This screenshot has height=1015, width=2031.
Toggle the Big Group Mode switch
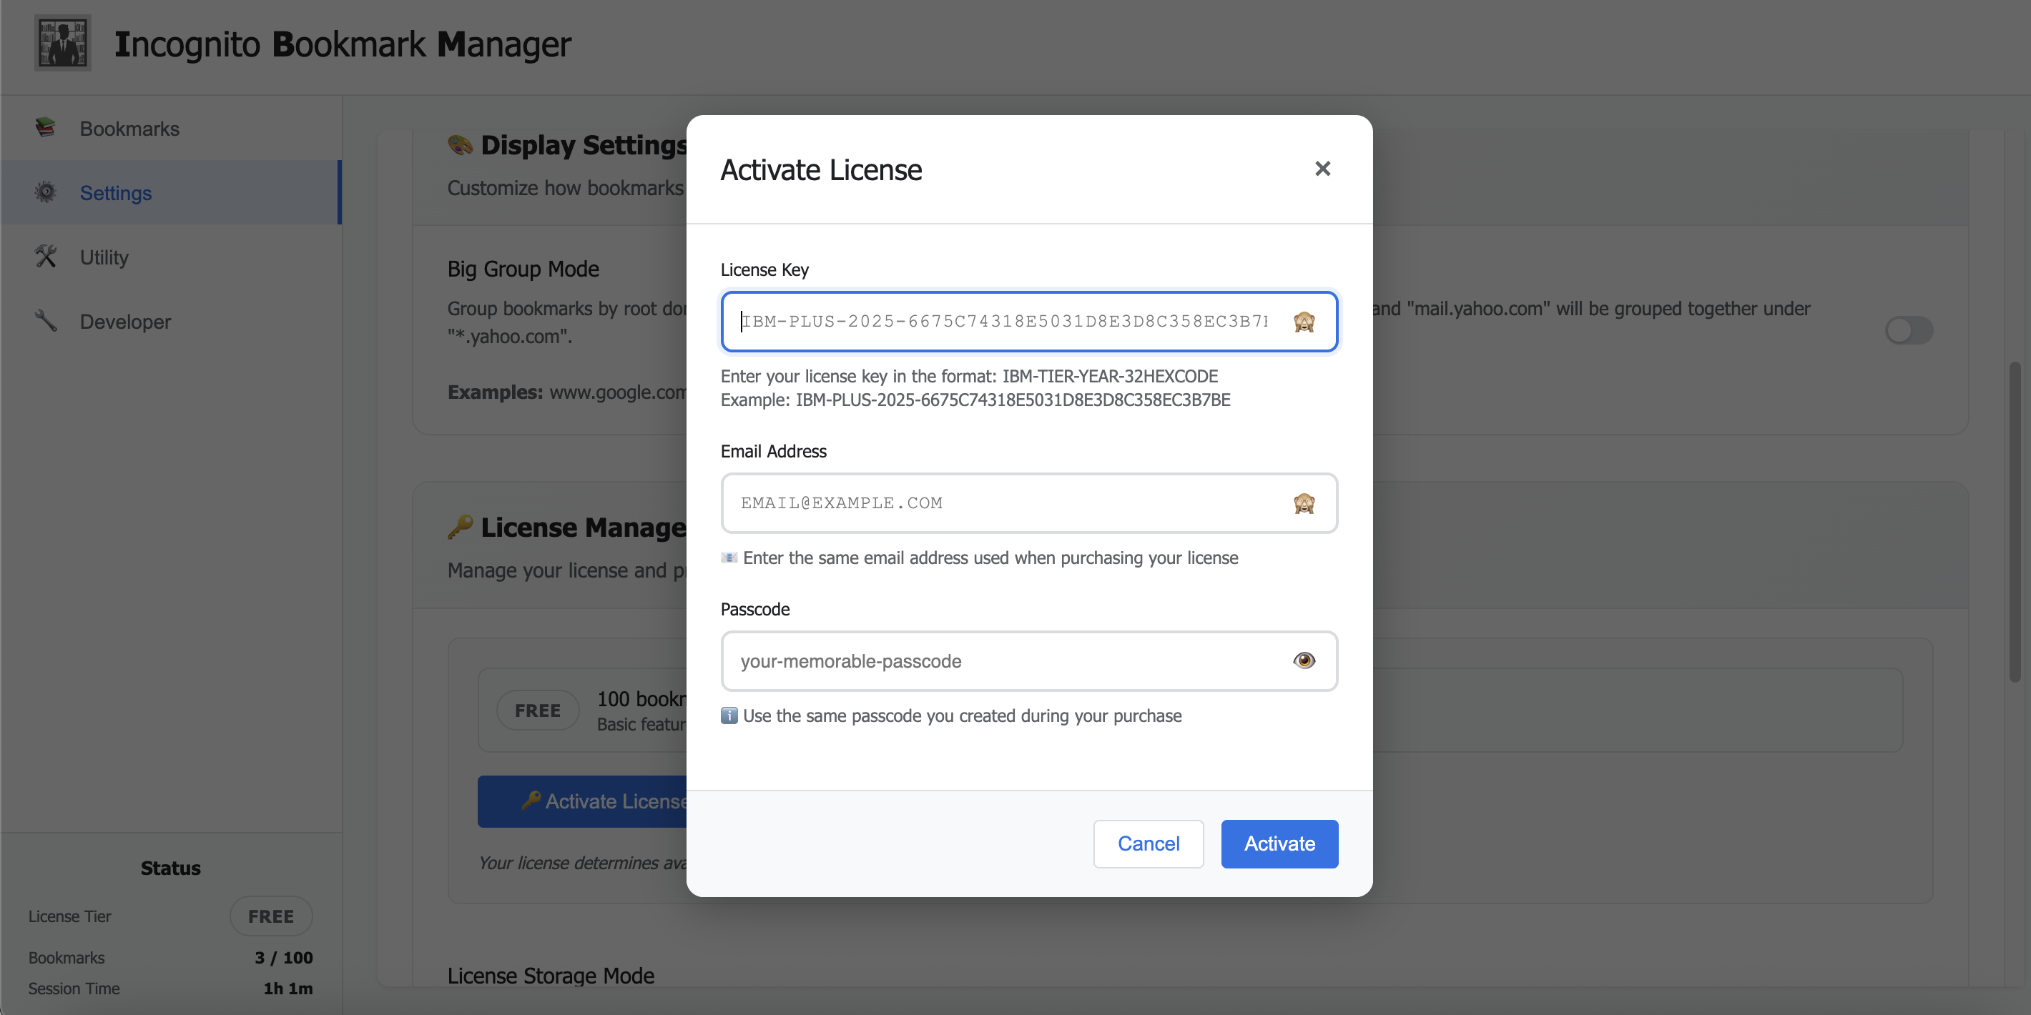click(x=1909, y=330)
